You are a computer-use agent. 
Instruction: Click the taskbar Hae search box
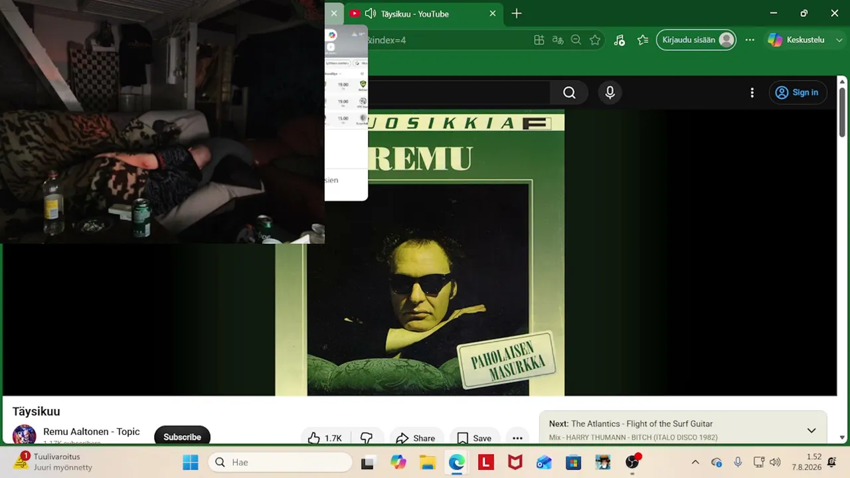click(280, 462)
